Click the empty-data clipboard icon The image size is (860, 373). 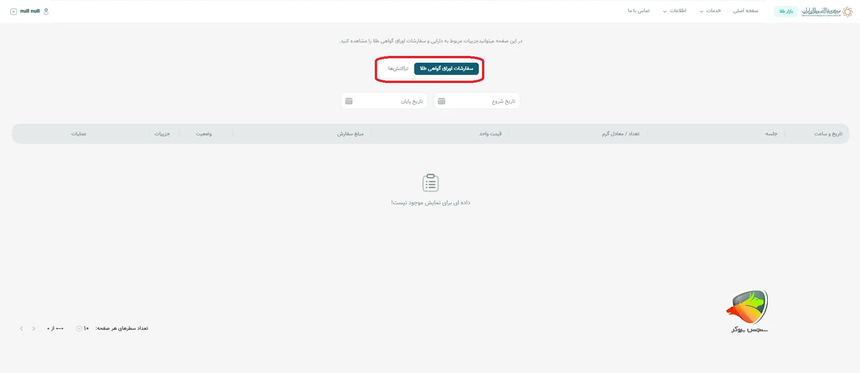coord(430,183)
